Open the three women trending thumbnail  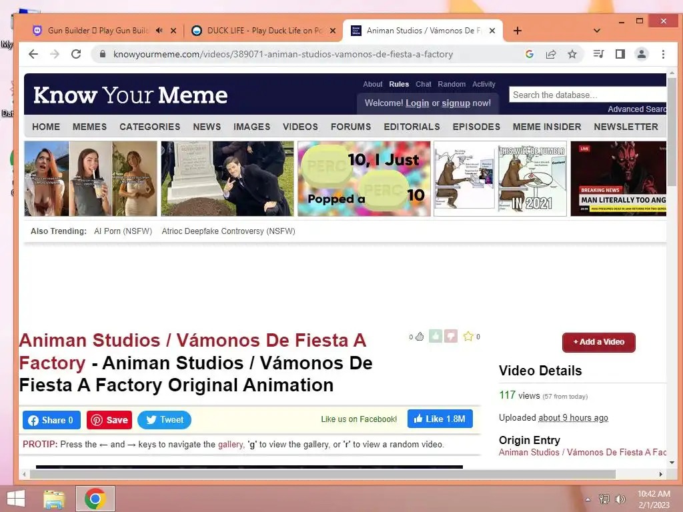click(91, 179)
